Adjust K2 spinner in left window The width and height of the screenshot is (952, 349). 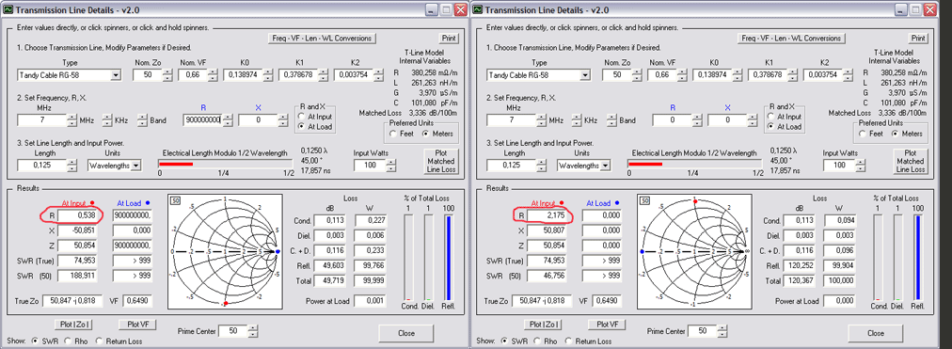click(379, 75)
